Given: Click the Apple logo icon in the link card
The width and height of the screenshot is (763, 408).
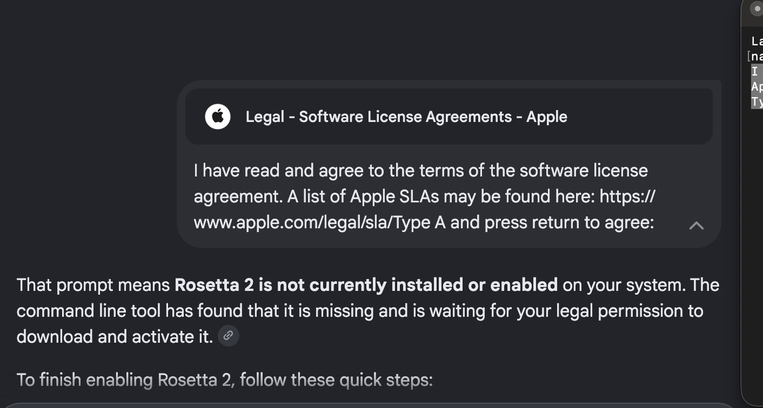Looking at the screenshot, I should coord(218,117).
